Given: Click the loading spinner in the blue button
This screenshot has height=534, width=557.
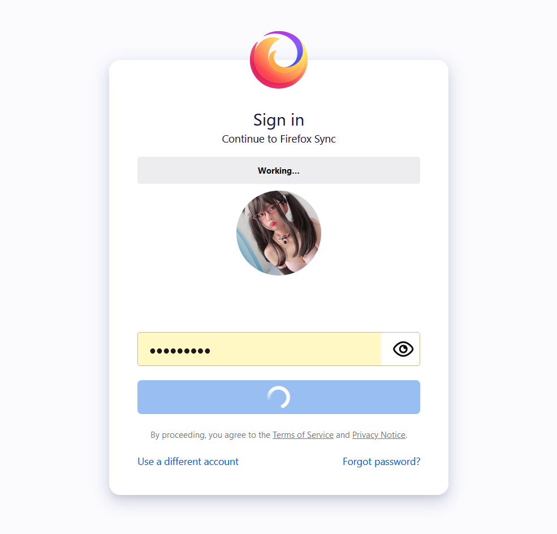Looking at the screenshot, I should coord(278,397).
